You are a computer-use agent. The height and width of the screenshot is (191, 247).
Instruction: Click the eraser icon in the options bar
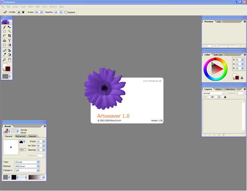point(5,12)
